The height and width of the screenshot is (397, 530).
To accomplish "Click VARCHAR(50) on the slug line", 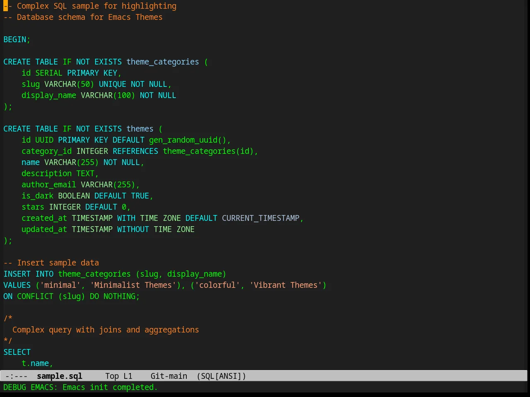I will (69, 84).
